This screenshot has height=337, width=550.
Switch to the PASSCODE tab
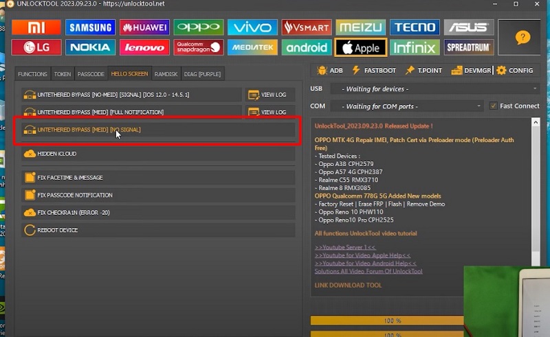pyautogui.click(x=91, y=74)
